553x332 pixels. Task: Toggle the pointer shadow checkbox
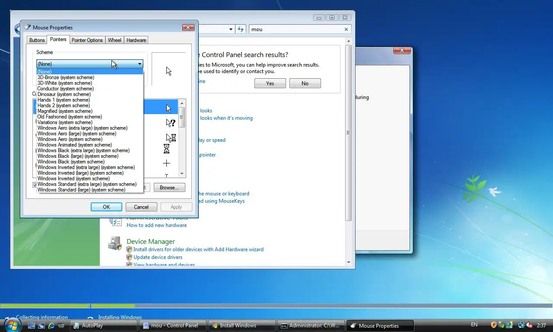(35, 185)
